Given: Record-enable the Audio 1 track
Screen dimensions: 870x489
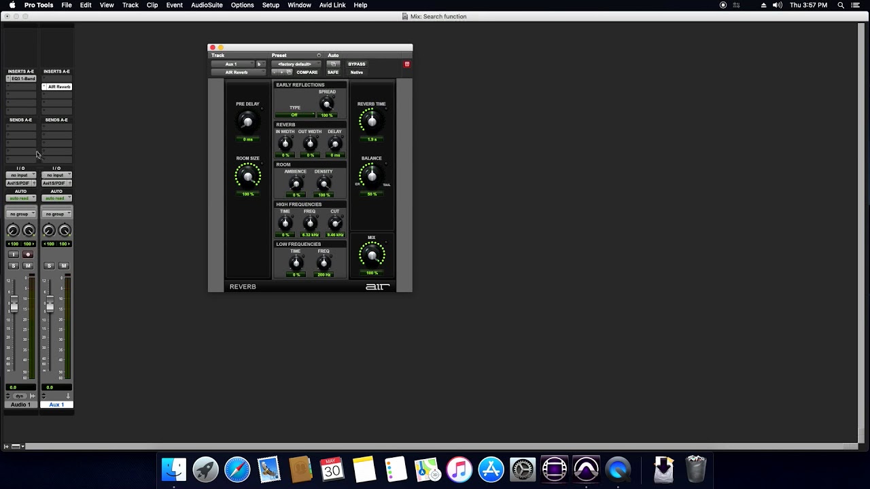Looking at the screenshot, I should (x=28, y=254).
